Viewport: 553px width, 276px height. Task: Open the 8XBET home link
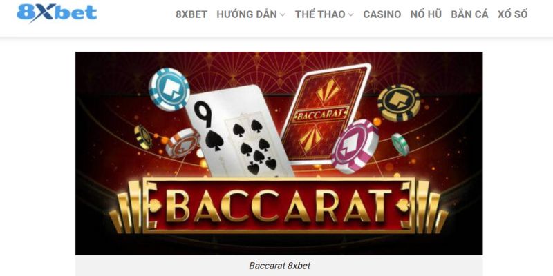191,14
